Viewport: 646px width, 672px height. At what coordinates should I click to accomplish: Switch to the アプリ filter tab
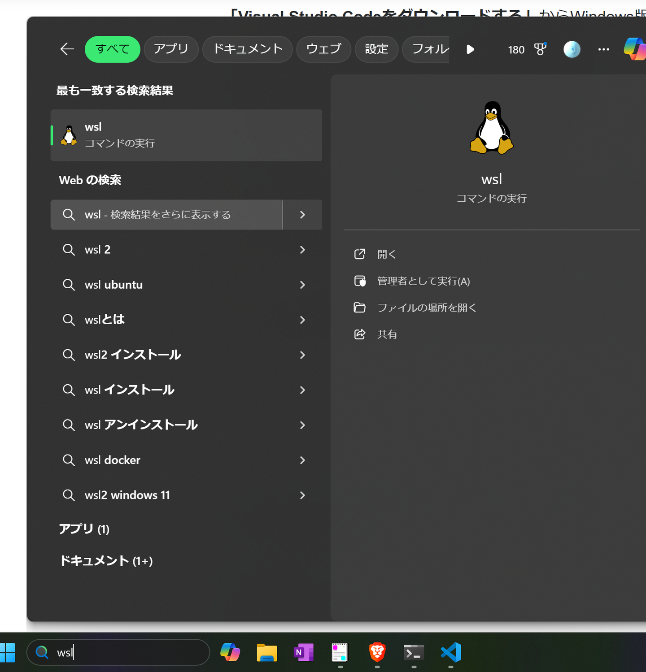point(171,49)
